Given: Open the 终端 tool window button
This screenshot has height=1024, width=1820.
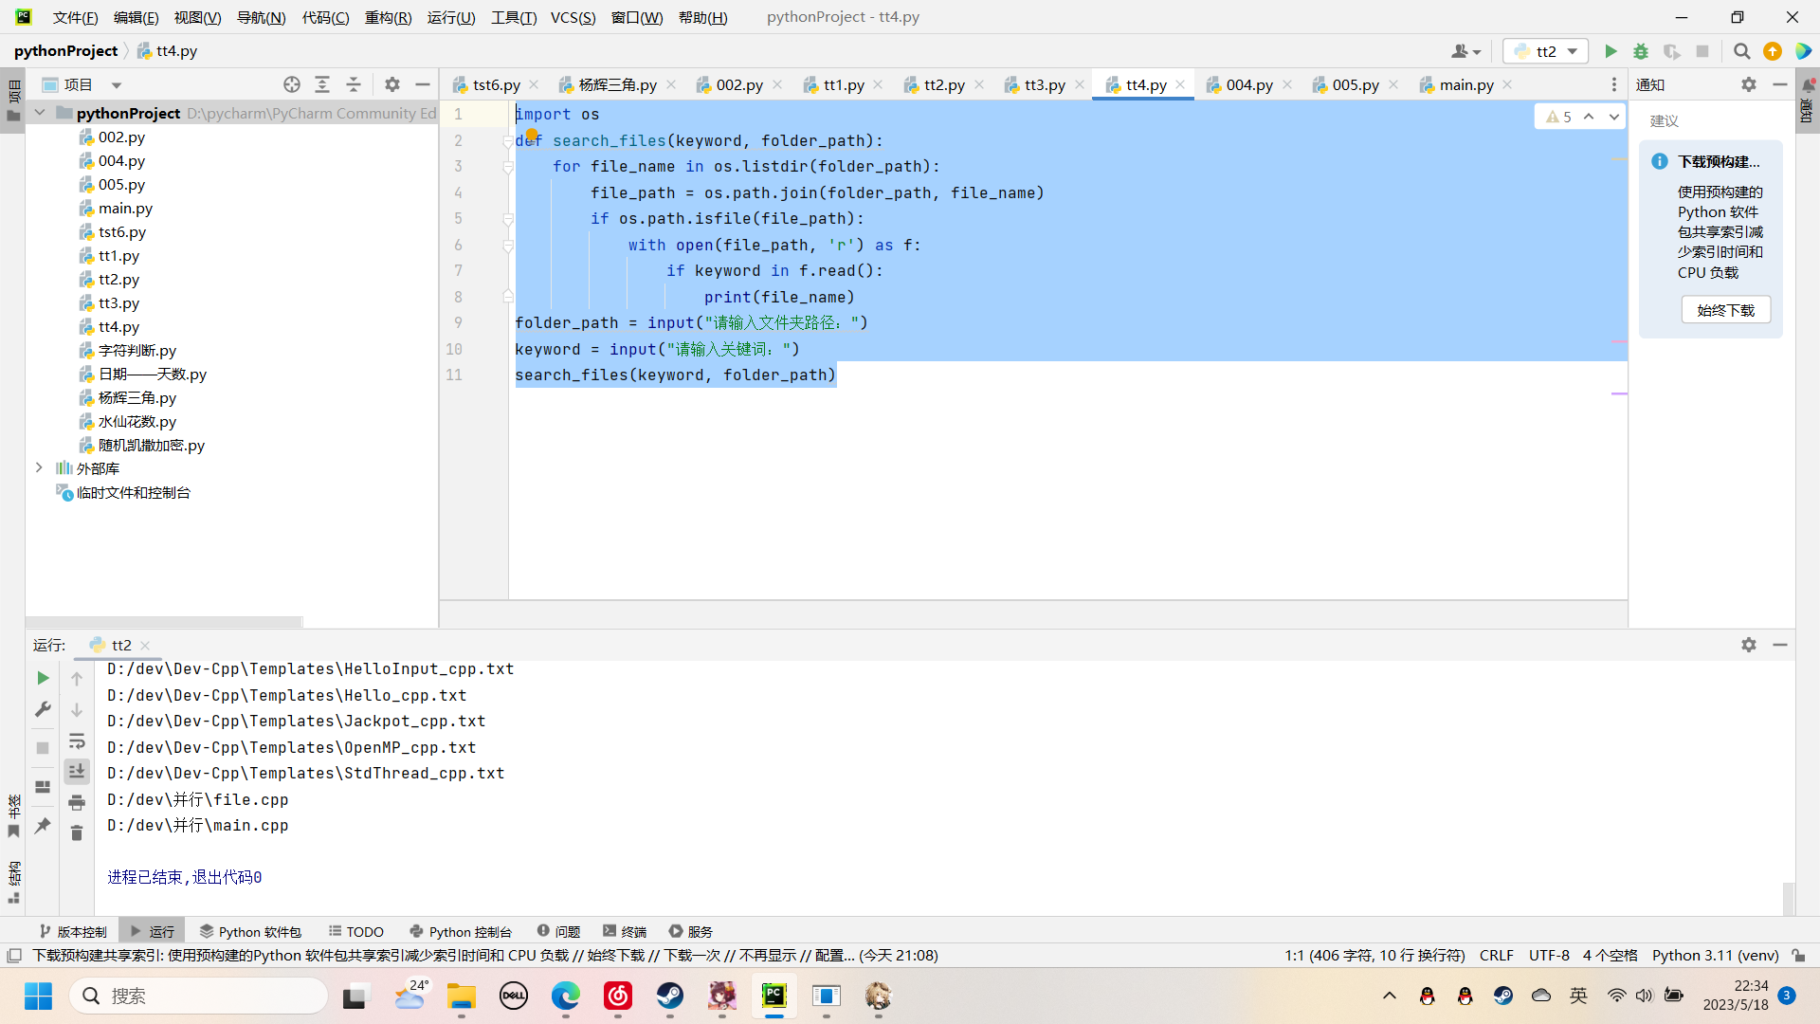Looking at the screenshot, I should 625,931.
